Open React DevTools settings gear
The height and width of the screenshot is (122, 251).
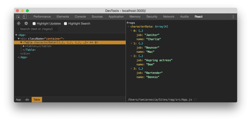(26, 24)
